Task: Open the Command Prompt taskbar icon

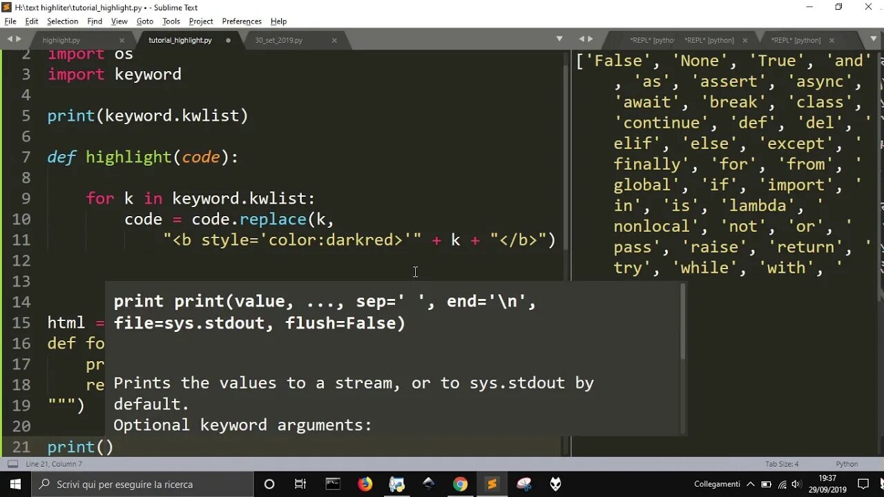Action: [333, 484]
